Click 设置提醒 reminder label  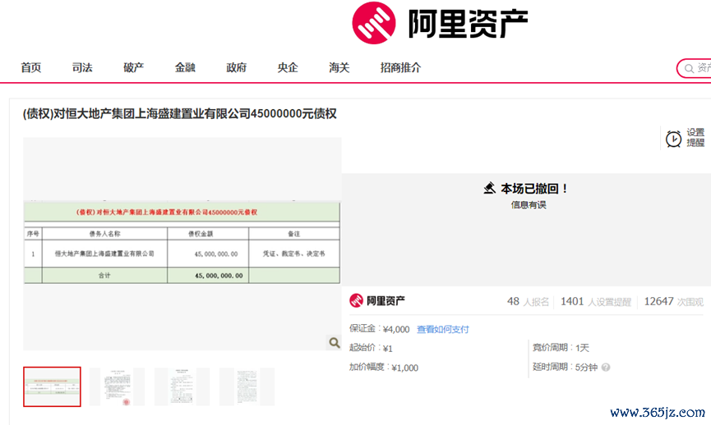pyautogui.click(x=695, y=138)
